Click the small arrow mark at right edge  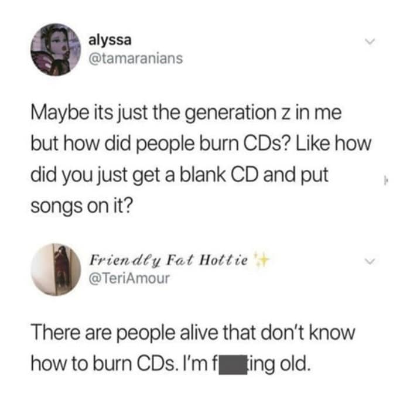click(385, 180)
